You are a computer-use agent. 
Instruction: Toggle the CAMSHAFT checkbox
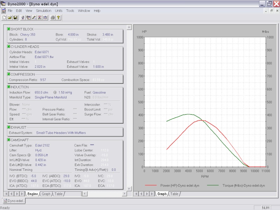(8, 140)
